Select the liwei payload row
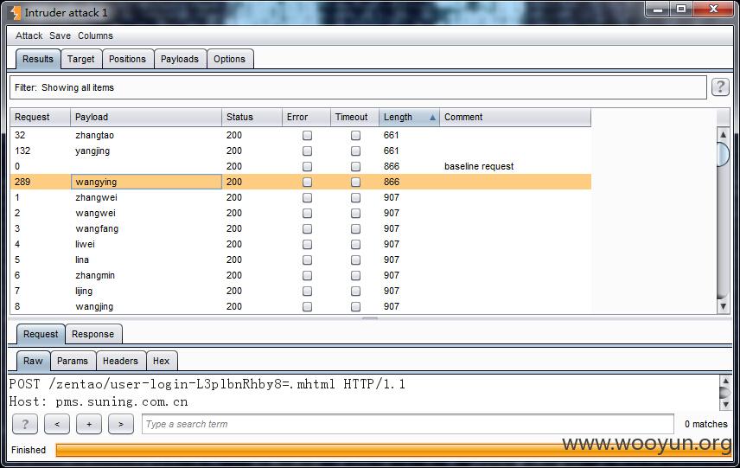740x468 pixels. point(301,245)
